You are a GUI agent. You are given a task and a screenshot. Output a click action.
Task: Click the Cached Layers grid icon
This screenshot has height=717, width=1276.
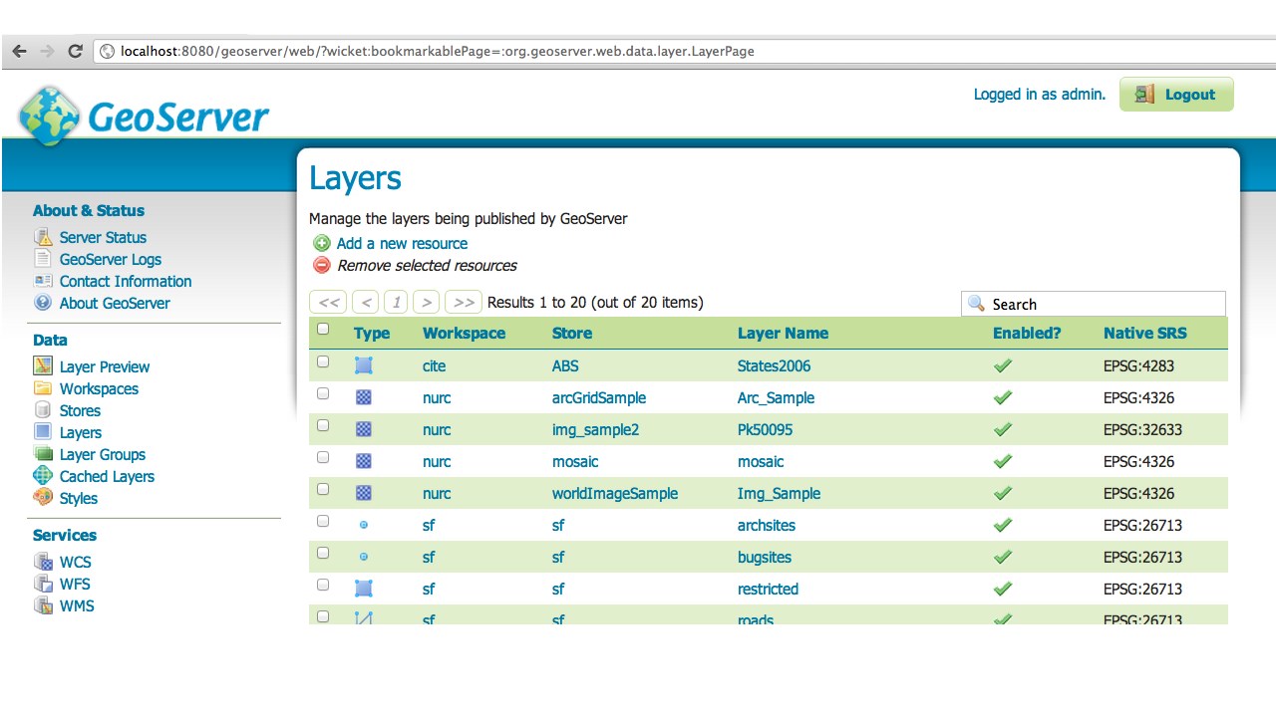point(43,476)
